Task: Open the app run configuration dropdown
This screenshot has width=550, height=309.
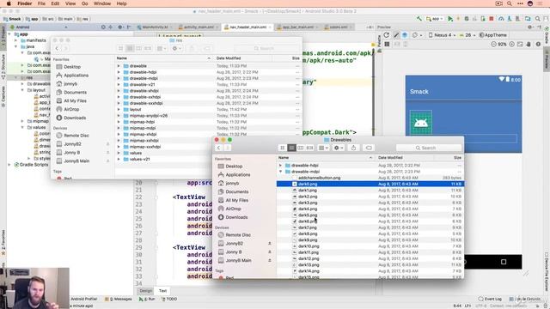Action: coord(435,19)
